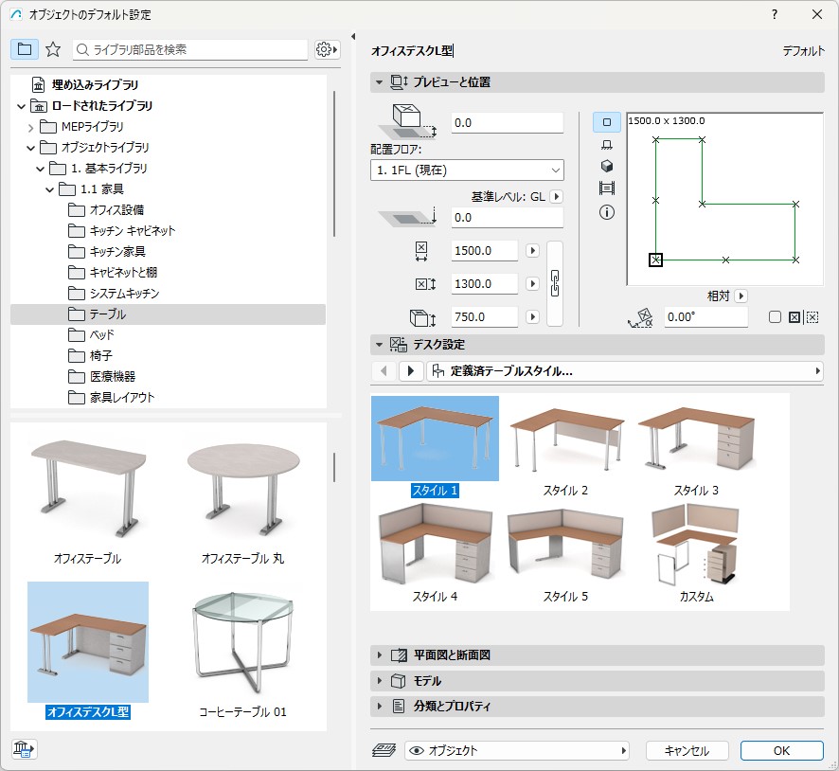Open the library settings gear menu
Image resolution: width=839 pixels, height=771 pixels.
pos(327,49)
